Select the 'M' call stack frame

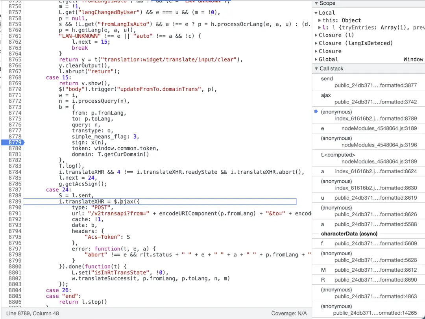[x=323, y=270]
